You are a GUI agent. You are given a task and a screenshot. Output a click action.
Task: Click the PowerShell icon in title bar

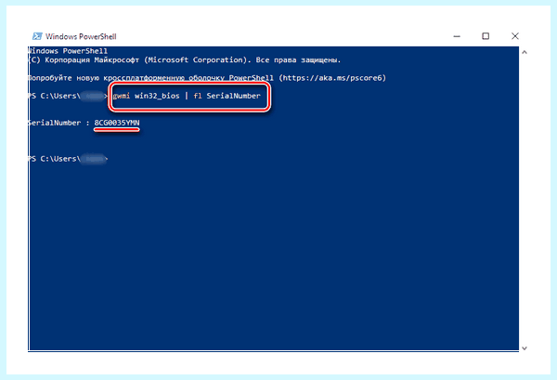coord(37,36)
